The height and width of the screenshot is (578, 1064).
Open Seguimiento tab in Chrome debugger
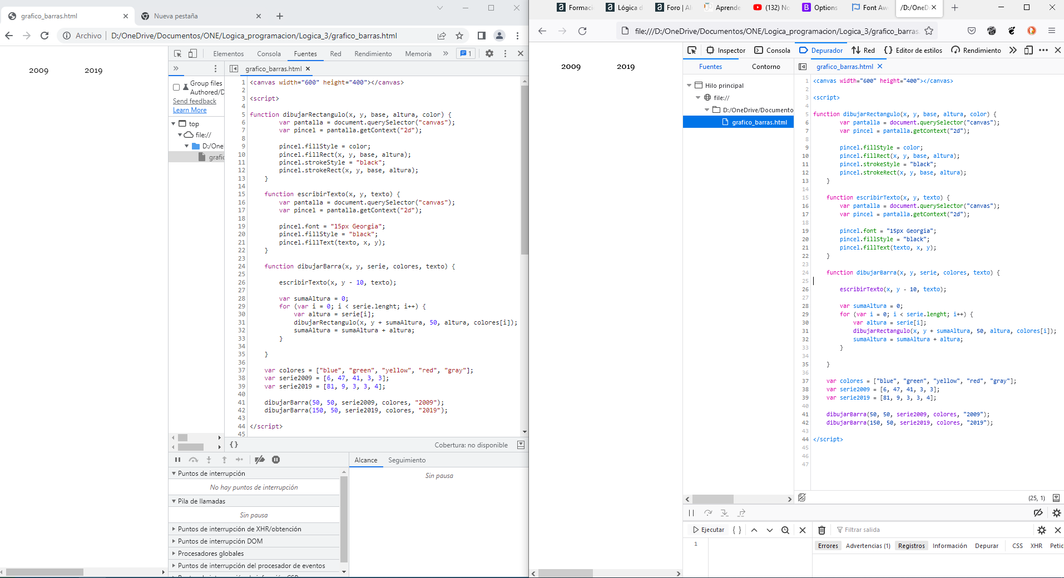coord(407,460)
